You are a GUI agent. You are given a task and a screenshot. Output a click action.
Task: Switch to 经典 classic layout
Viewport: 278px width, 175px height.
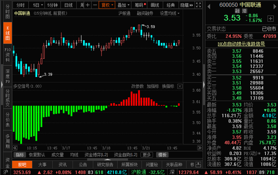[x=171, y=5]
